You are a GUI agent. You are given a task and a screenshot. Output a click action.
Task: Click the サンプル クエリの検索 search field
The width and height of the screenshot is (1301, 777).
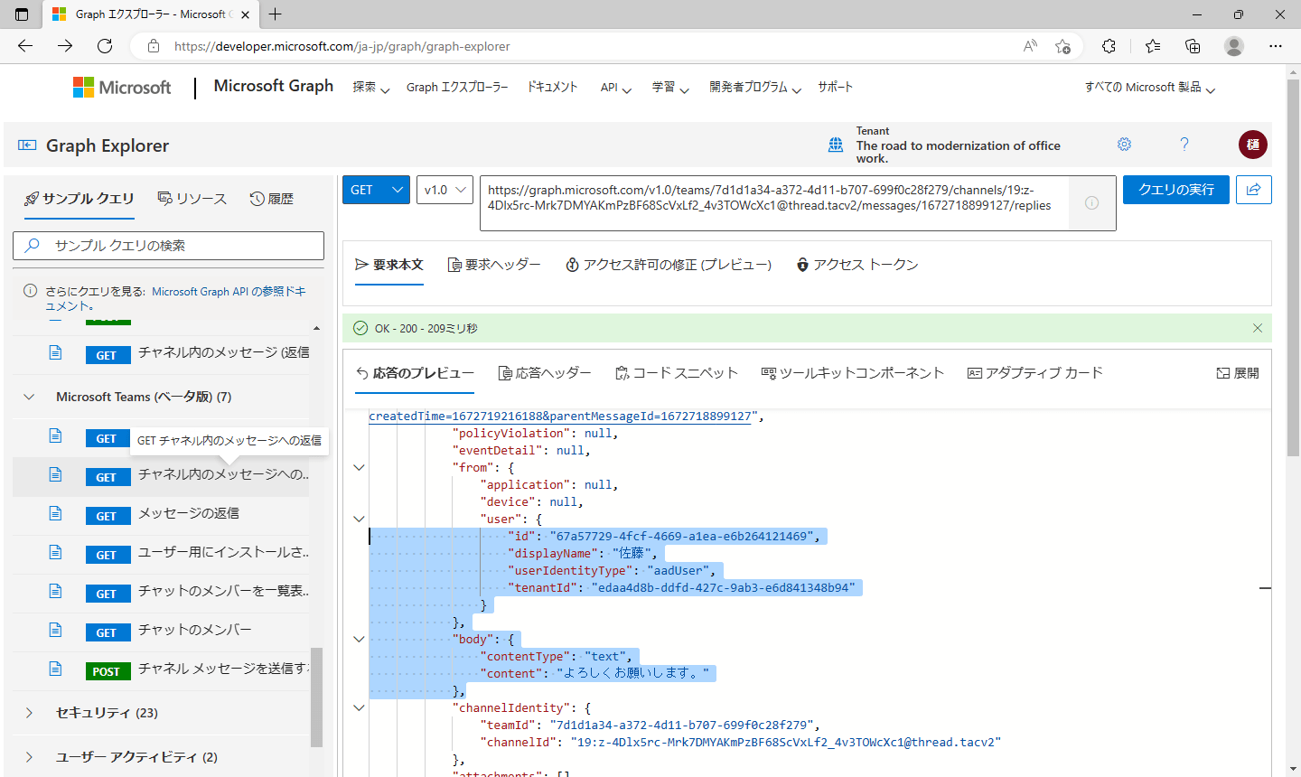pyautogui.click(x=168, y=246)
